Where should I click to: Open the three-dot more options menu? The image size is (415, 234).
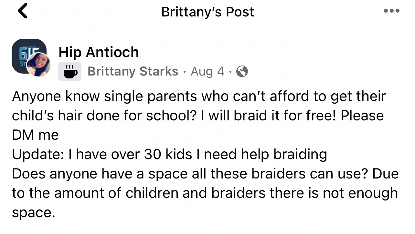[392, 11]
